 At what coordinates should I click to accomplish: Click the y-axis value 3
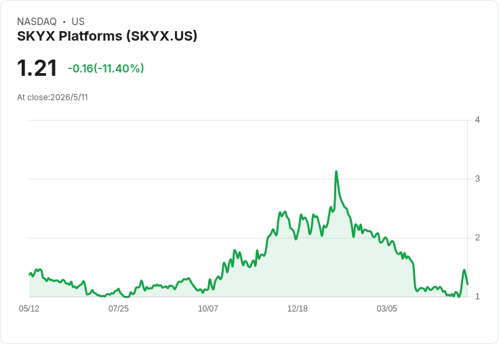(477, 179)
